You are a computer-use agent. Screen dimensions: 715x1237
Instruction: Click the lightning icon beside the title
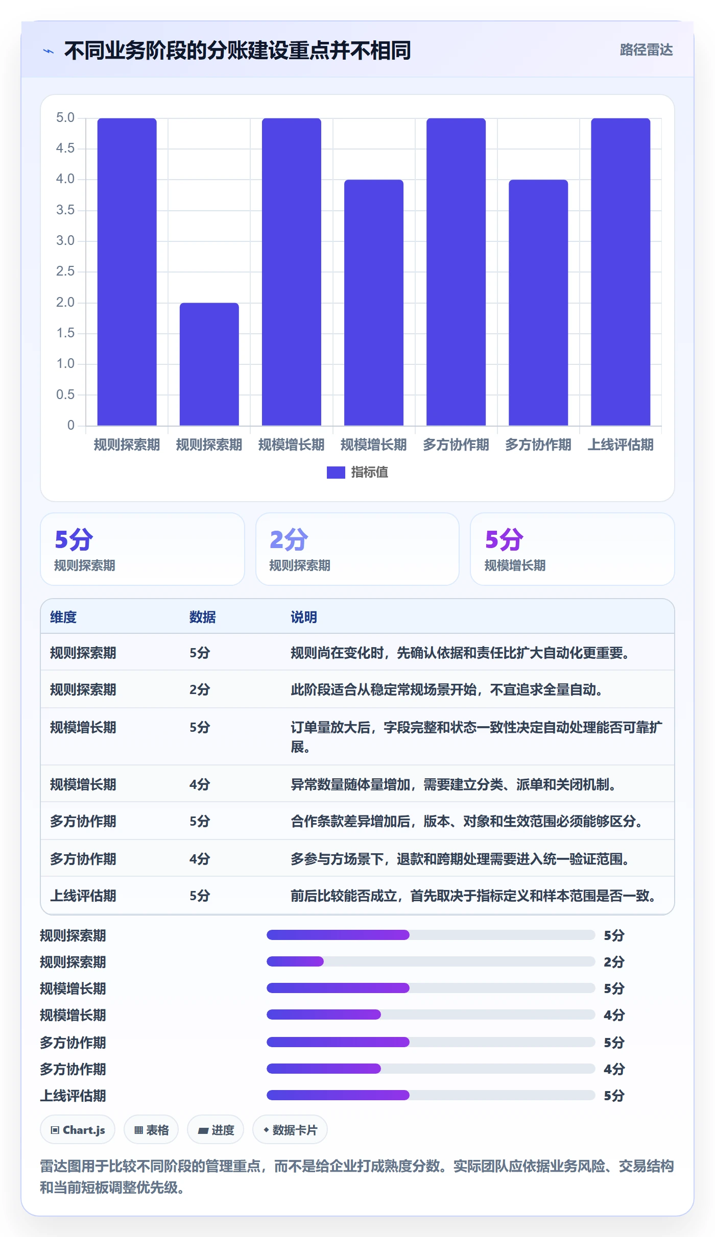coord(49,51)
